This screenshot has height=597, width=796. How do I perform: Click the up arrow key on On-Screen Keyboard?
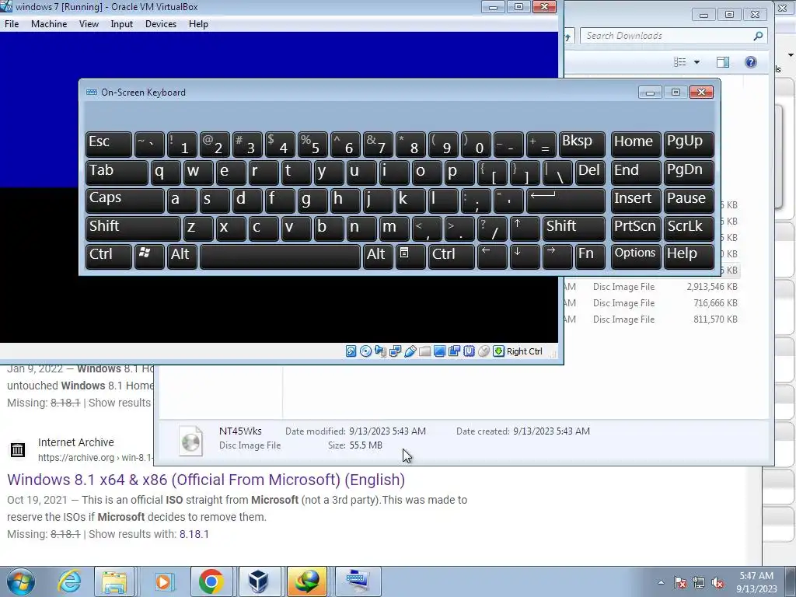coord(525,228)
